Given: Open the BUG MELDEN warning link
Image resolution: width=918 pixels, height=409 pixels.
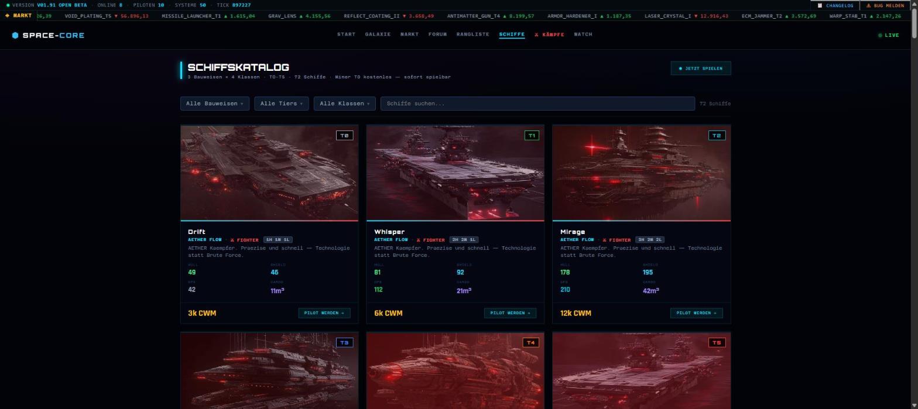Looking at the screenshot, I should tap(885, 5).
